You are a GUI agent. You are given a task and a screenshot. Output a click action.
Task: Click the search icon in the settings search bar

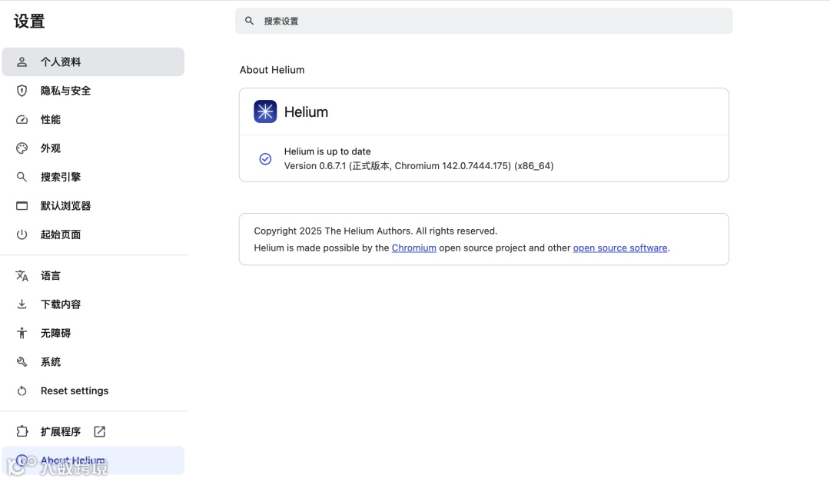click(x=249, y=21)
